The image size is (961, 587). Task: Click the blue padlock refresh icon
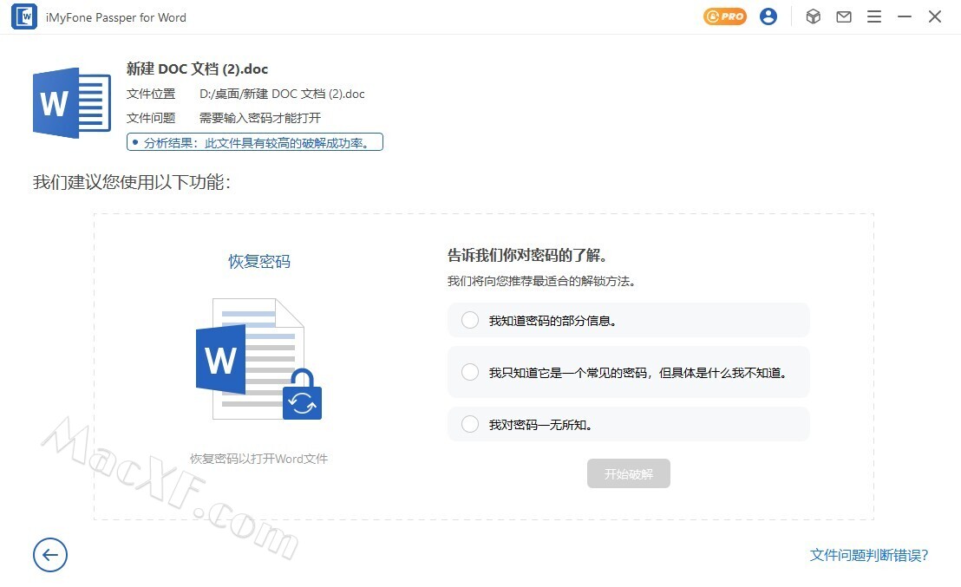click(x=302, y=395)
